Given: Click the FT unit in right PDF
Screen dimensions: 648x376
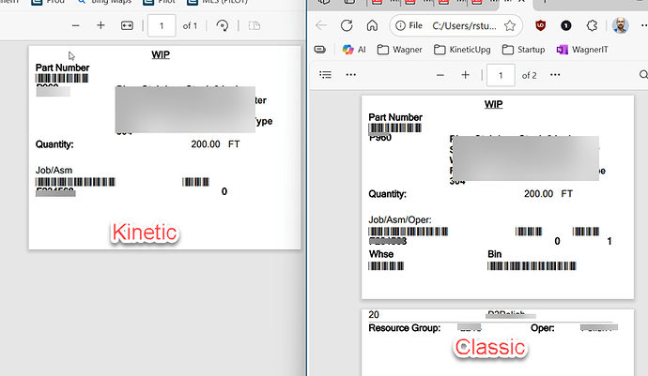Looking at the screenshot, I should coord(566,193).
